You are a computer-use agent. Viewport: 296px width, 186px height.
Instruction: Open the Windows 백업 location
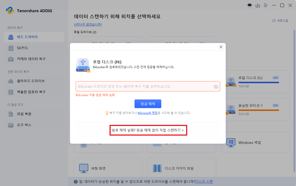[x=255, y=143]
